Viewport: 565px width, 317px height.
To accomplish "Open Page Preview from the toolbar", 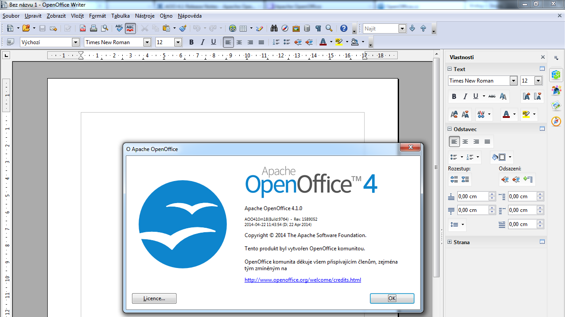I will (105, 28).
